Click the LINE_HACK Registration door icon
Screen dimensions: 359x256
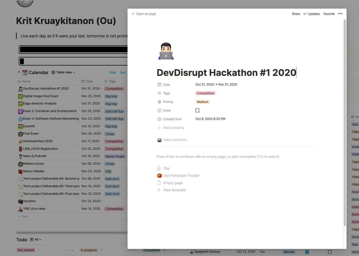tap(21, 149)
